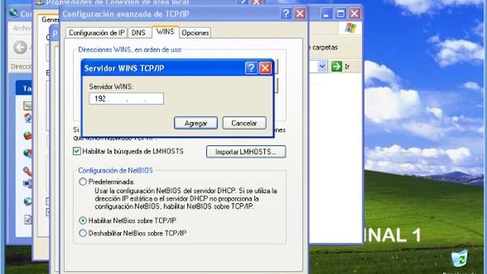
Task: Open the Opciones tab
Action: (196, 33)
